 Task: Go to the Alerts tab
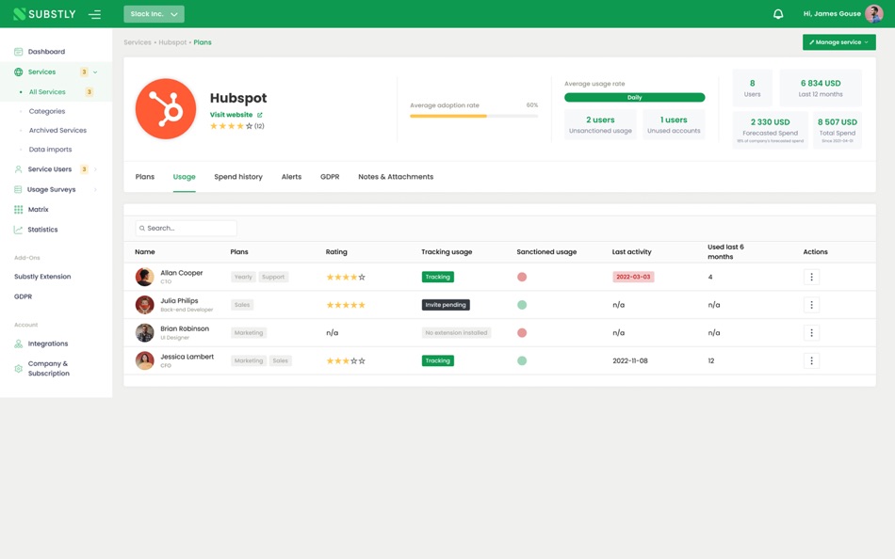[291, 177]
